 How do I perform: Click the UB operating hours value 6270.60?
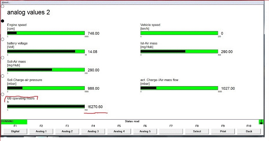95,107
